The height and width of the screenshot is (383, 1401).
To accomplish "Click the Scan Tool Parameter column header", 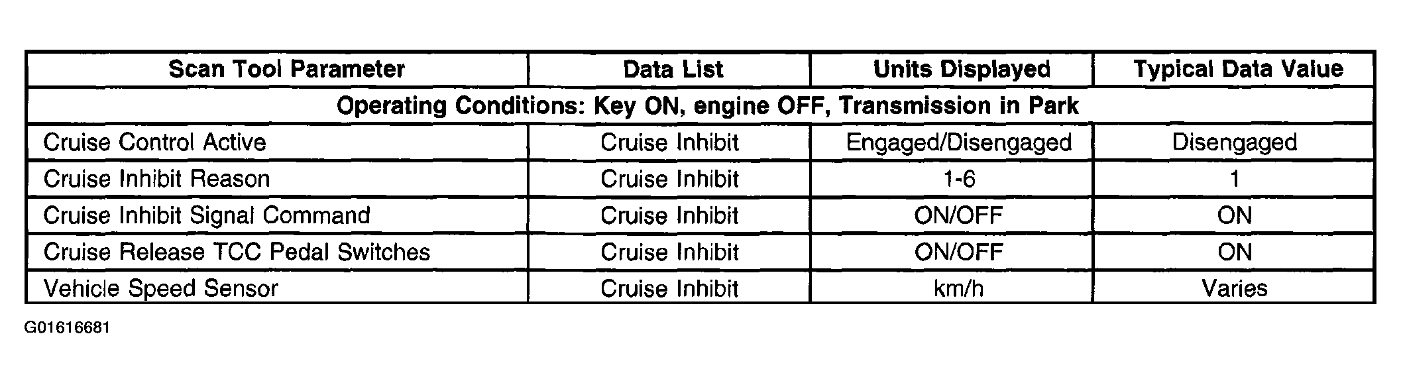I will [x=286, y=69].
